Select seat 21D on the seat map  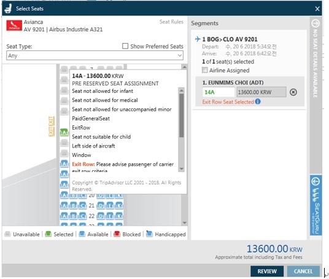pyautogui.click(x=101, y=205)
